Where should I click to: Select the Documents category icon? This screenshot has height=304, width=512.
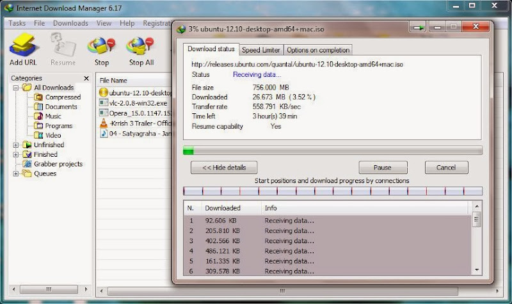tap(38, 106)
